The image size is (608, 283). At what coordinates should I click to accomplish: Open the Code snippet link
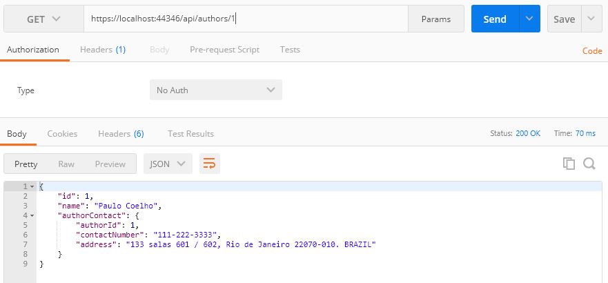pyautogui.click(x=592, y=51)
